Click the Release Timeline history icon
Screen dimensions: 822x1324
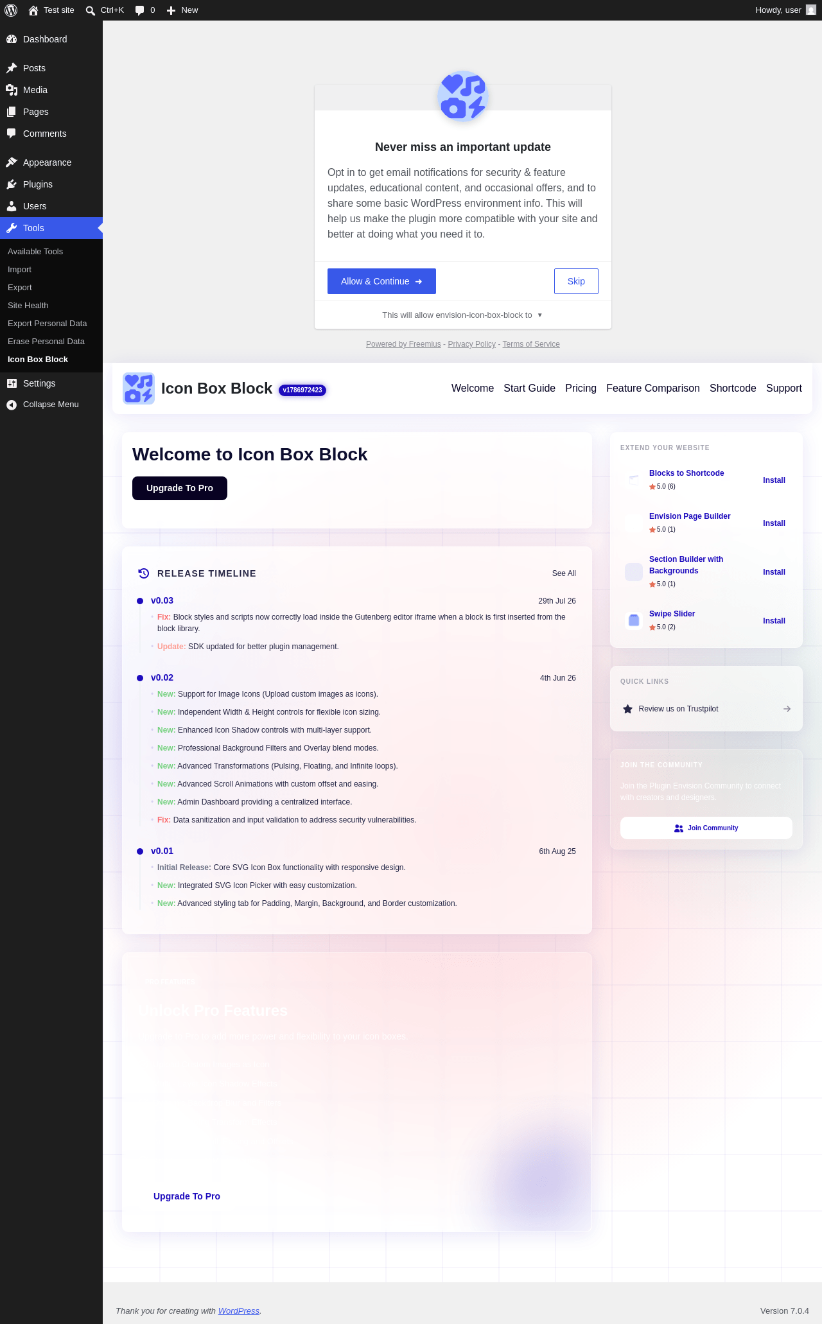(x=144, y=573)
